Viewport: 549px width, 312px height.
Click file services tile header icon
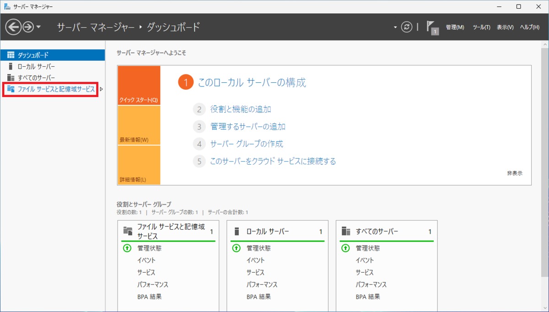tap(128, 231)
